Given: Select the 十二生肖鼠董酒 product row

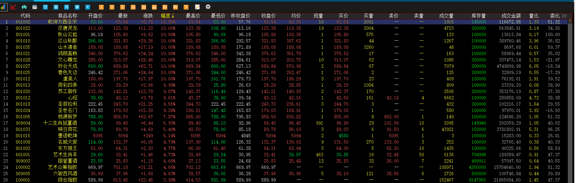Looking at the screenshot, I should (60, 123).
